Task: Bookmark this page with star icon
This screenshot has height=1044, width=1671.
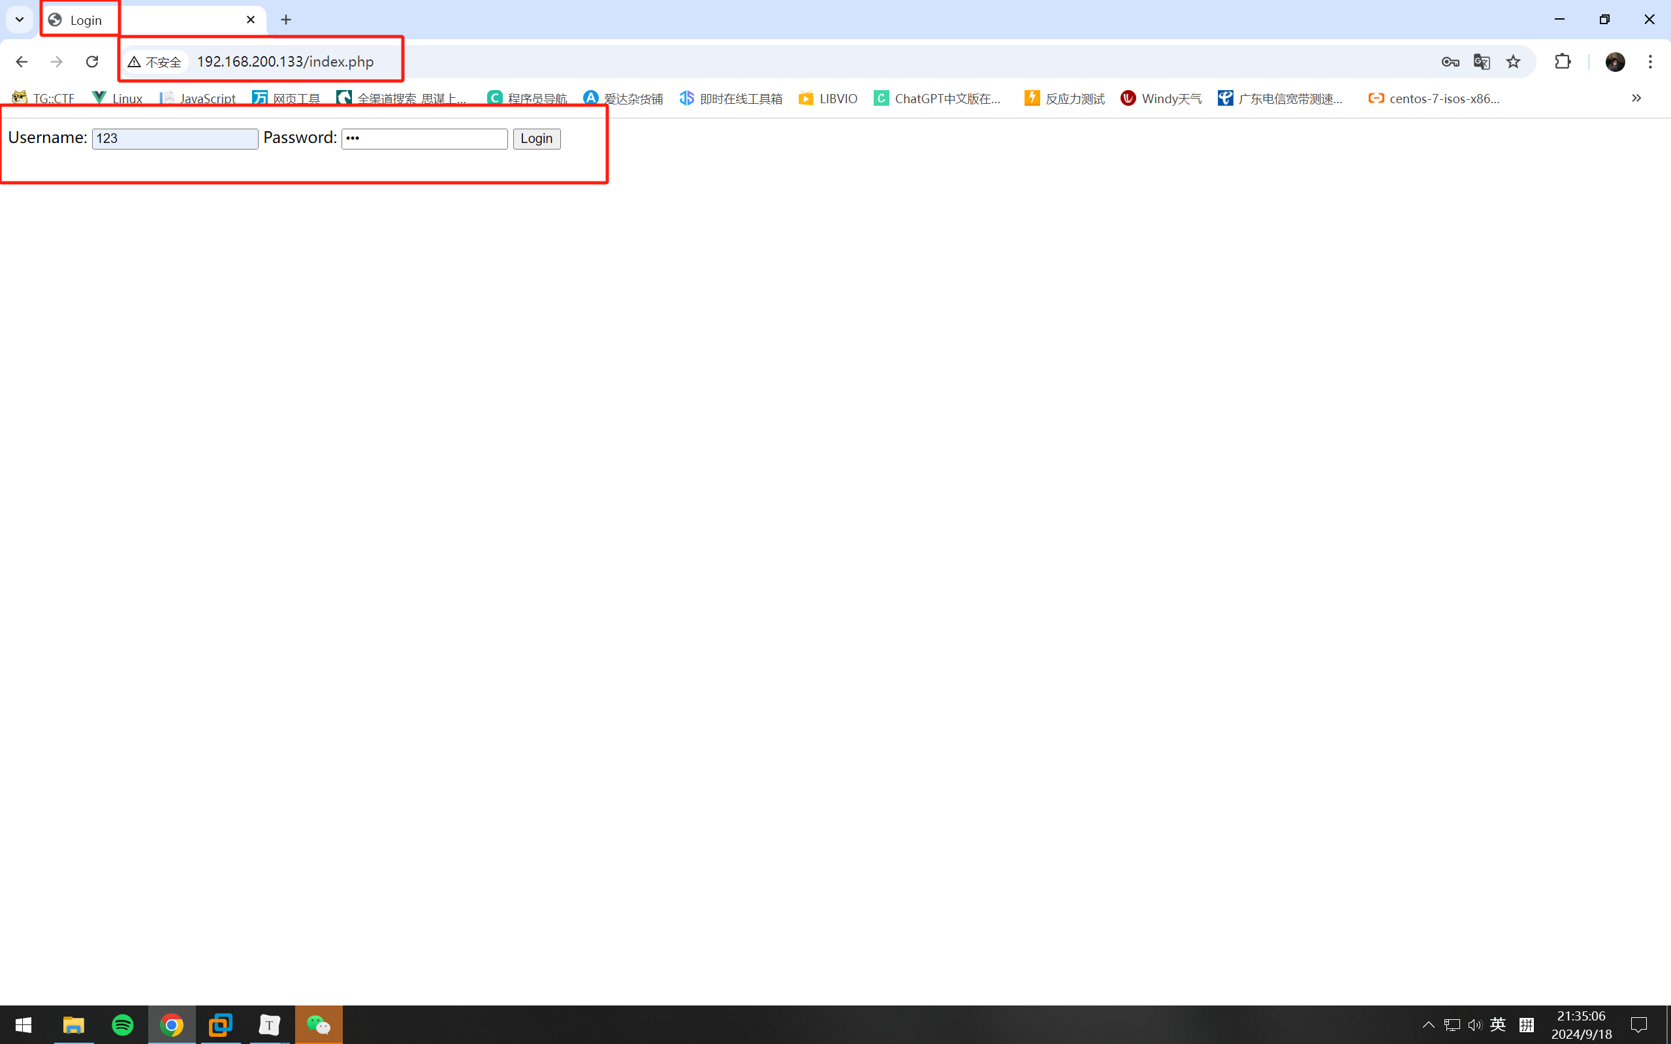Action: coord(1513,62)
